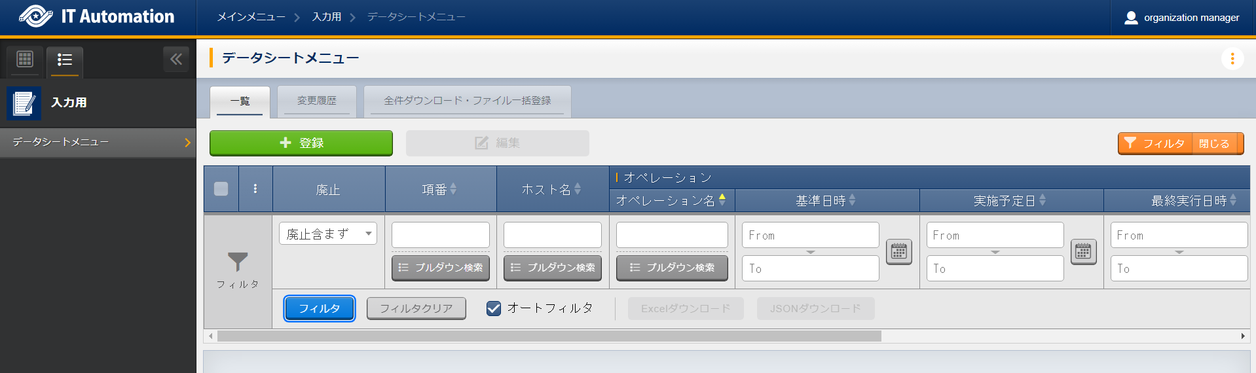This screenshot has height=373, width=1256.
Task: Click the 項番 filter text field
Action: pos(441,235)
